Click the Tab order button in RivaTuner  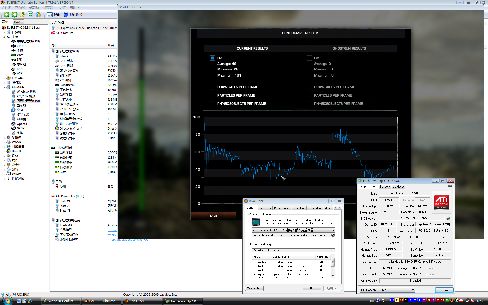coord(254,288)
